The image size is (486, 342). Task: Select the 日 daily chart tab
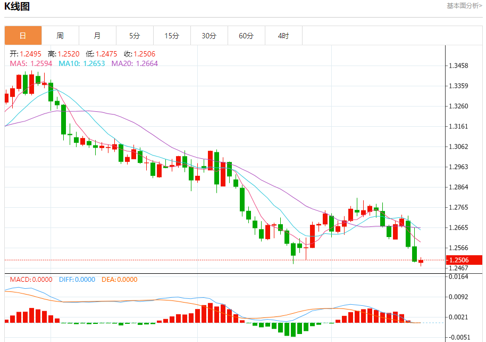[x=23, y=36]
